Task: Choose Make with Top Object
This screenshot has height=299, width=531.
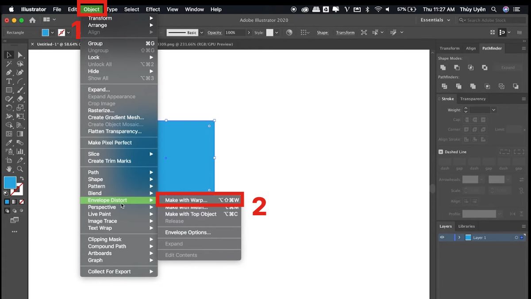Action: (200, 214)
